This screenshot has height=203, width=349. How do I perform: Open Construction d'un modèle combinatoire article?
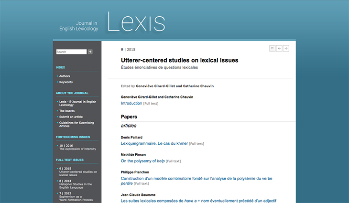point(196,181)
